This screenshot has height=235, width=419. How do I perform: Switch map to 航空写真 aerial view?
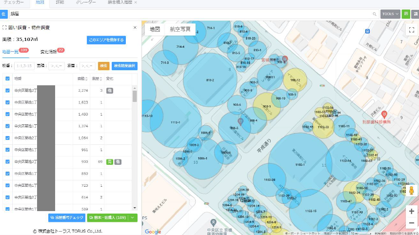(180, 29)
